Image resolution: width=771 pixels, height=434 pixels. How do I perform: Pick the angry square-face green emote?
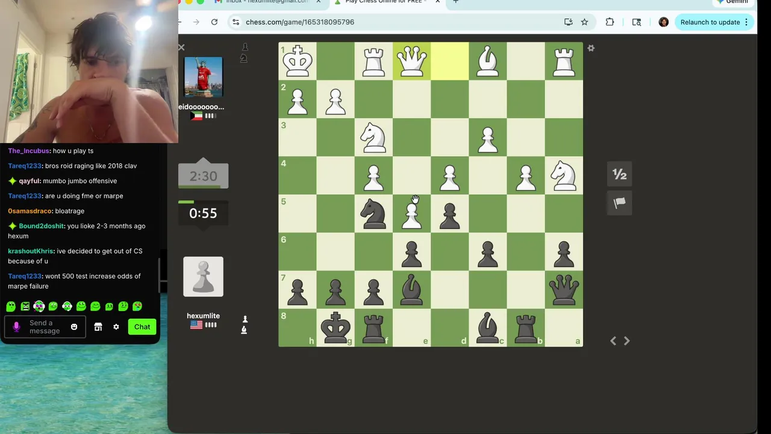(x=25, y=306)
